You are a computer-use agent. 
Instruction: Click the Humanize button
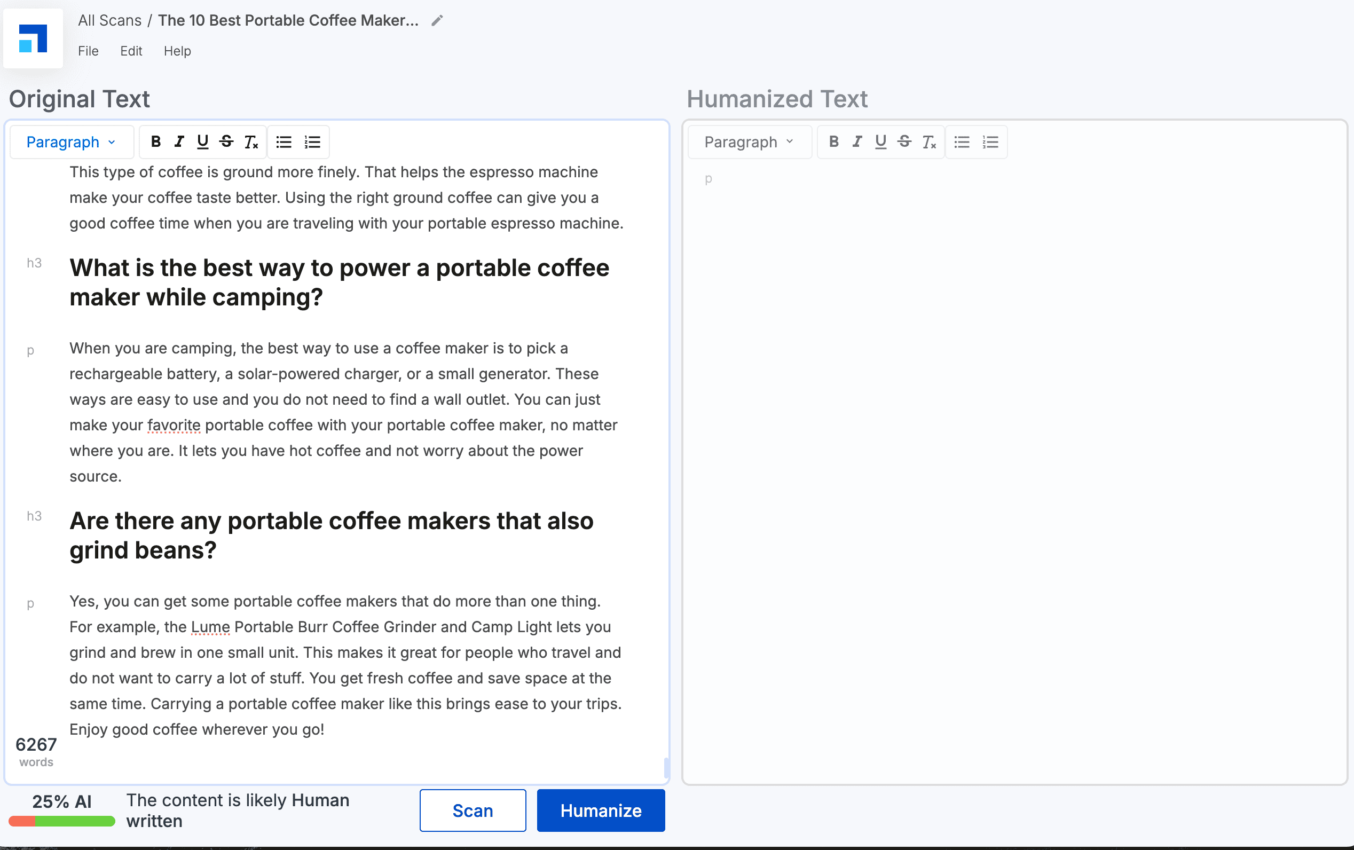[601, 810]
